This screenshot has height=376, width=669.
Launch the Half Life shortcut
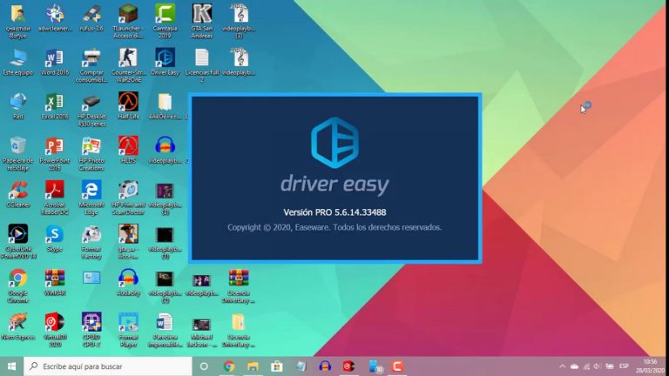(128, 106)
